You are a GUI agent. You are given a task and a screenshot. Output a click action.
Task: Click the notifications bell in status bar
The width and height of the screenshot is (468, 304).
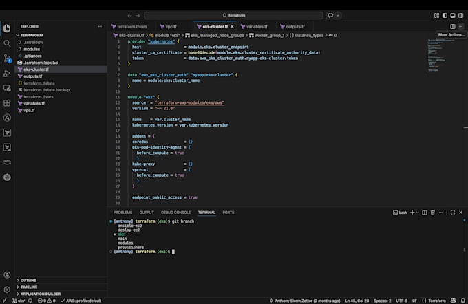(463, 301)
